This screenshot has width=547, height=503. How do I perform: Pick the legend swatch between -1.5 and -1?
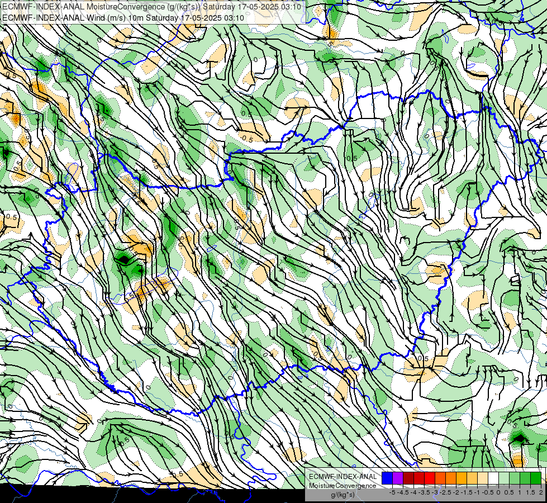click(472, 478)
